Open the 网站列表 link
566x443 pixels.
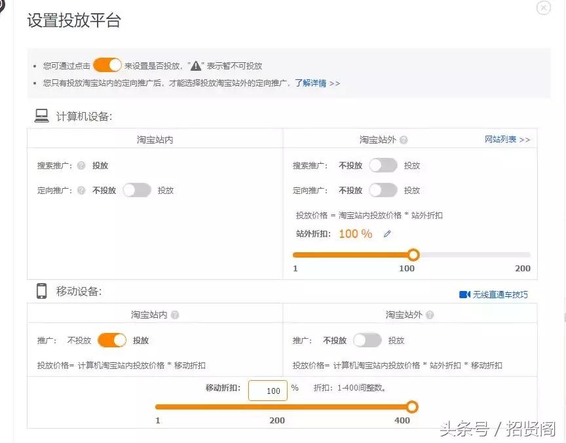tap(507, 140)
